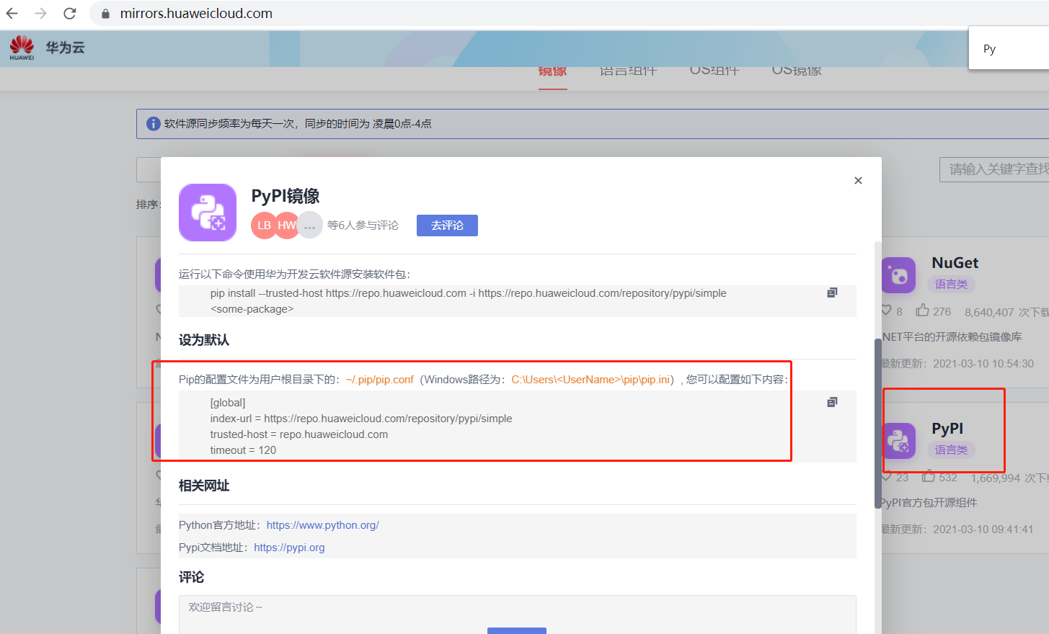Click the PyPI官方包开源组件 description

929,502
